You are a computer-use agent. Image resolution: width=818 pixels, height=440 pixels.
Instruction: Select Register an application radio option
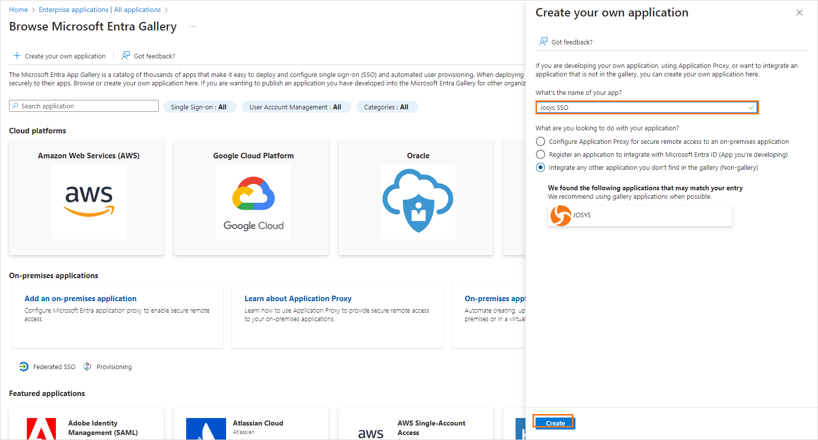point(541,154)
